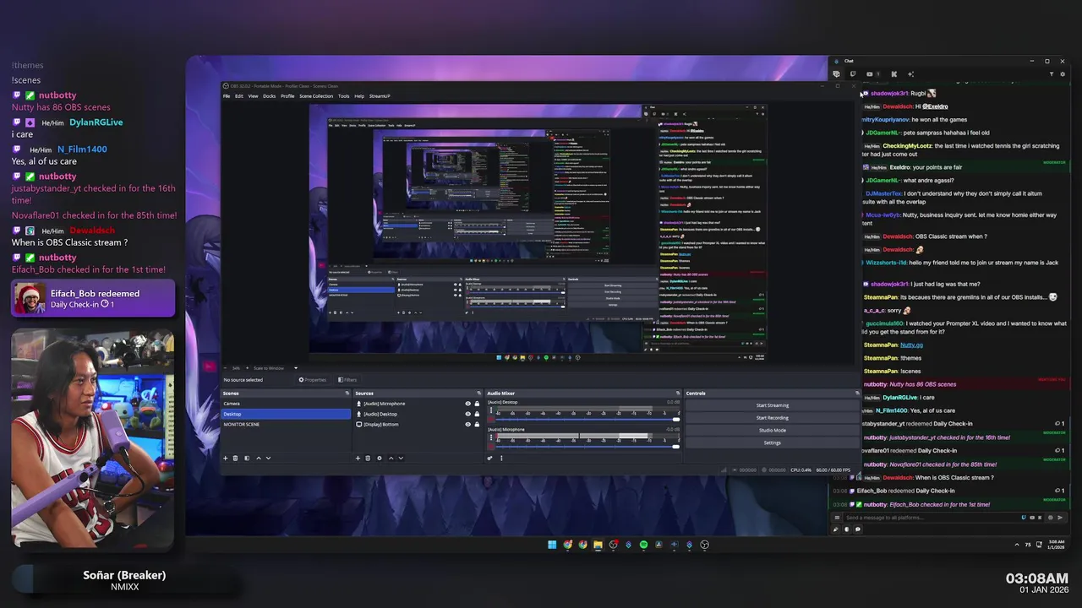Adjust the [Audio] Desktop volume slider
1082x608 pixels.
tap(587, 420)
